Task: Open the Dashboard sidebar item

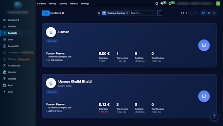Action: click(x=13, y=20)
